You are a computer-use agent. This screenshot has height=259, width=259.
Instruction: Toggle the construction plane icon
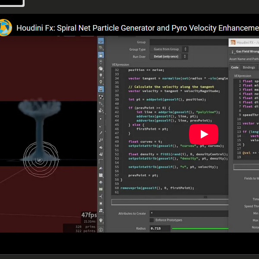click(x=101, y=48)
